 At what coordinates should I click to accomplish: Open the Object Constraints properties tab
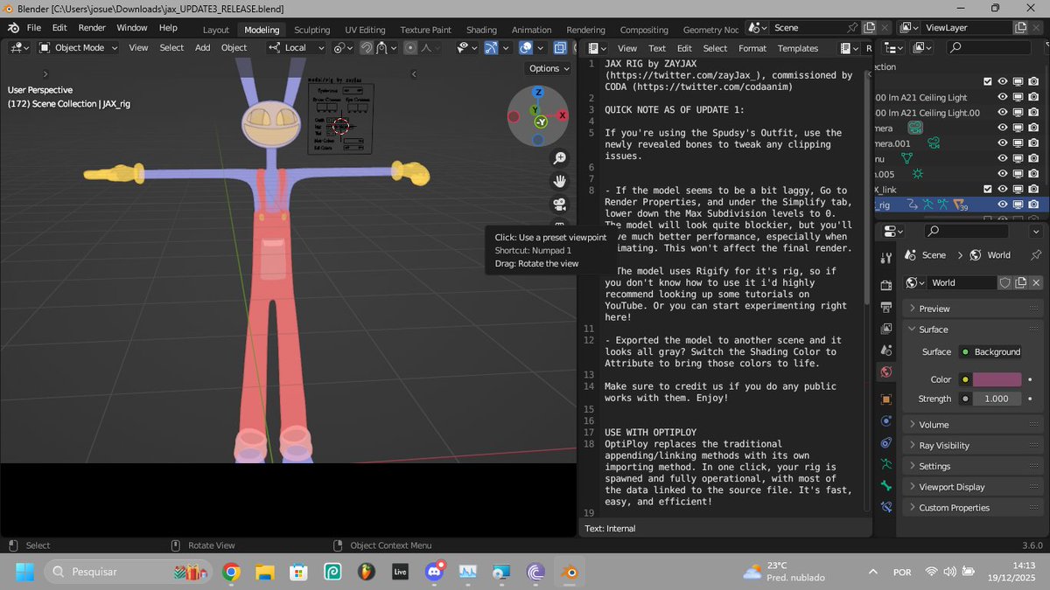886,442
